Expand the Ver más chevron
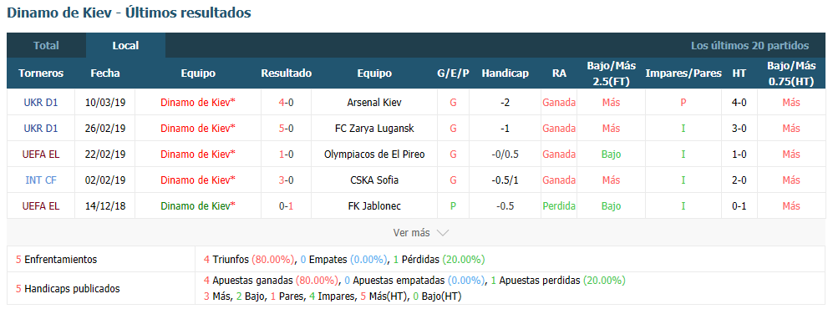Viewport: 828px width, 309px height. [443, 233]
